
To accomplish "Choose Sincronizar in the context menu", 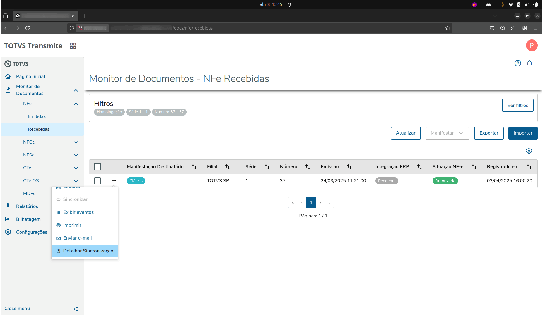I will (x=85, y=199).
